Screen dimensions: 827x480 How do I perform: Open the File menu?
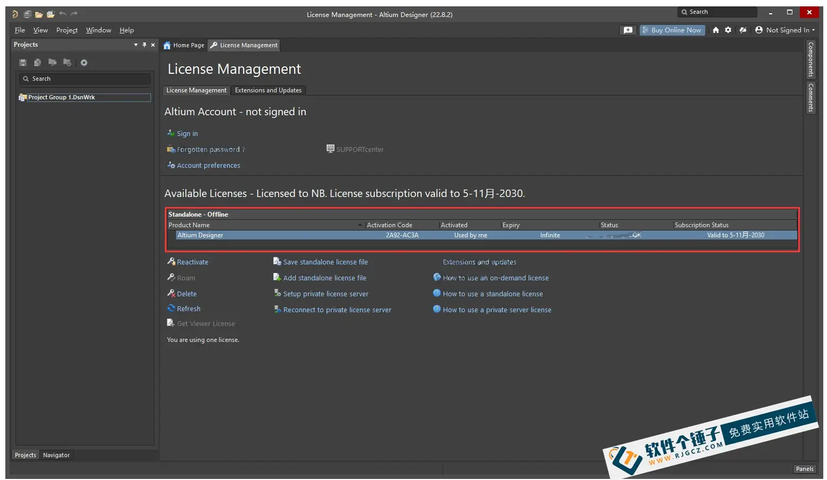[x=20, y=30]
